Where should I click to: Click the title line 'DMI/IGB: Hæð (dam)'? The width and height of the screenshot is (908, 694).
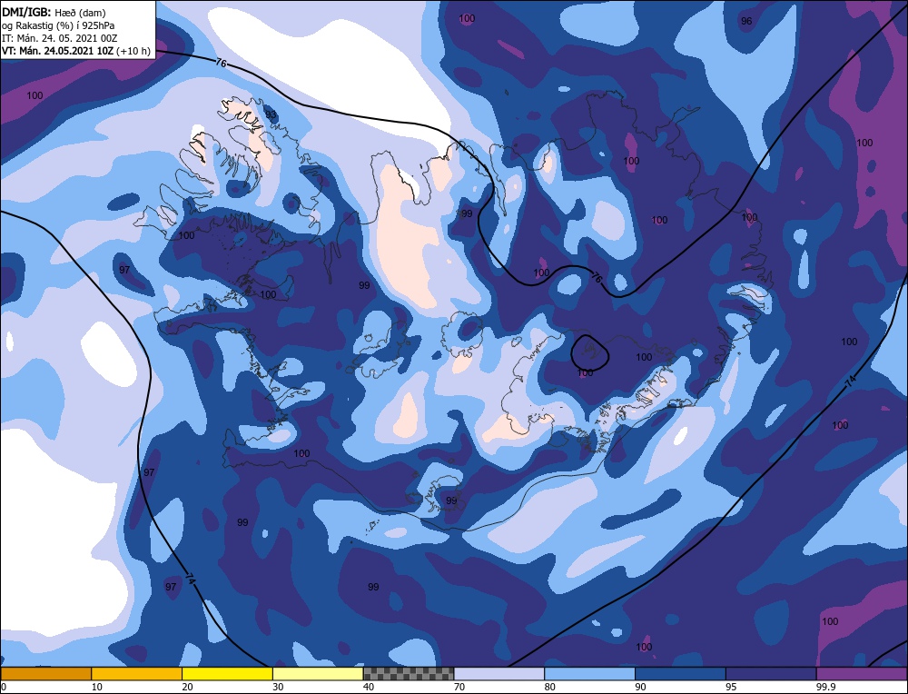[x=54, y=13]
